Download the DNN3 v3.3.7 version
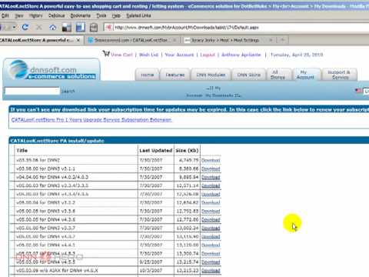 coord(211,228)
